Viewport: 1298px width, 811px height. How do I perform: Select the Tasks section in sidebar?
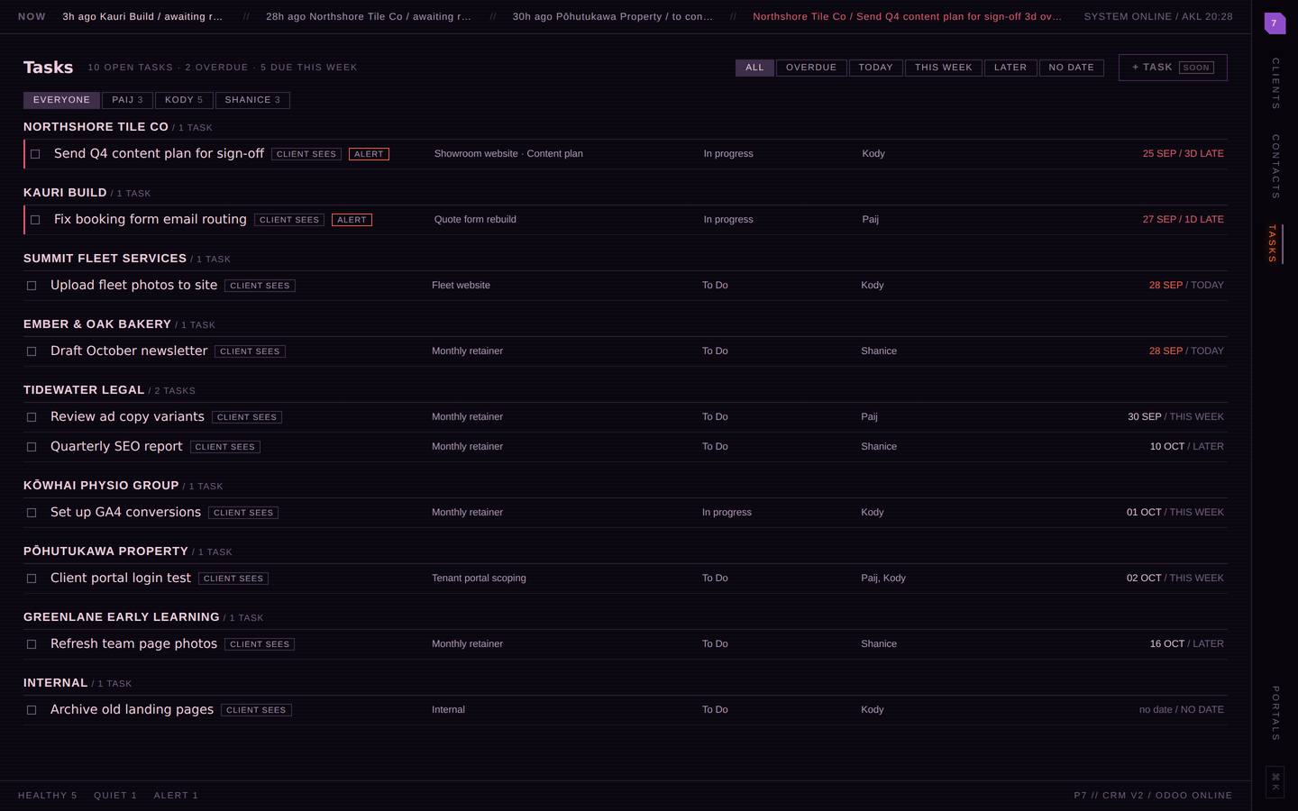pyautogui.click(x=1273, y=244)
